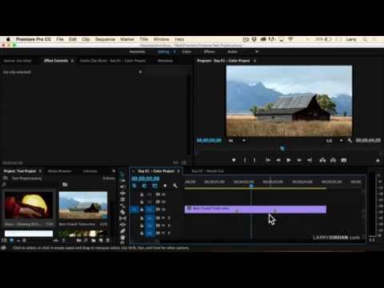Screen dimensions: 384x288
Task: Select the Slip tool
Action: click(122, 218)
